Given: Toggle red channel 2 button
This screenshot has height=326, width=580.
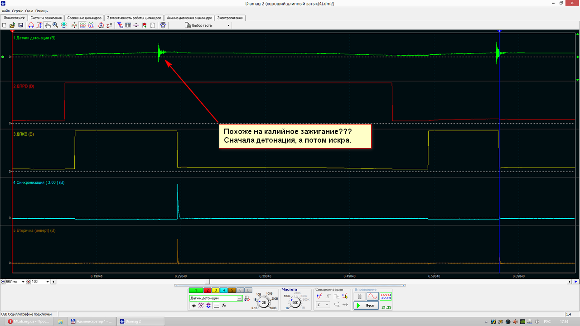Looking at the screenshot, I should pyautogui.click(x=208, y=290).
